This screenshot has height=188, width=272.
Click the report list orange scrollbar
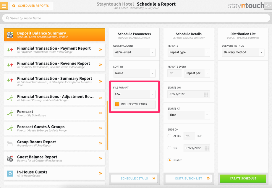tap(107, 125)
